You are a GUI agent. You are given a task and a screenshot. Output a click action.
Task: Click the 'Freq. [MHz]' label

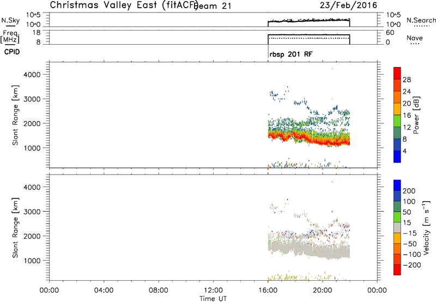(x=10, y=37)
